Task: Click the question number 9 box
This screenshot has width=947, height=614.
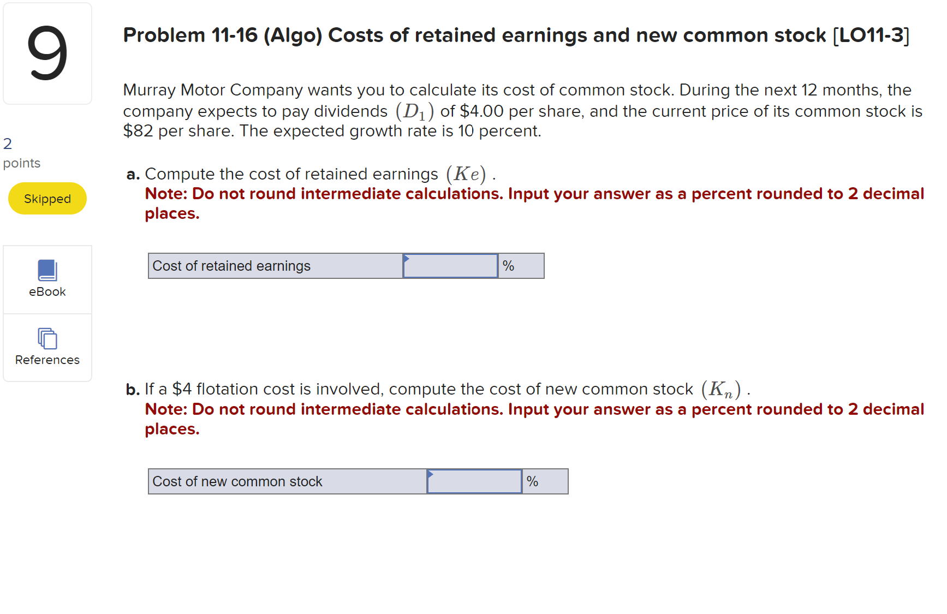Action: coord(47,53)
